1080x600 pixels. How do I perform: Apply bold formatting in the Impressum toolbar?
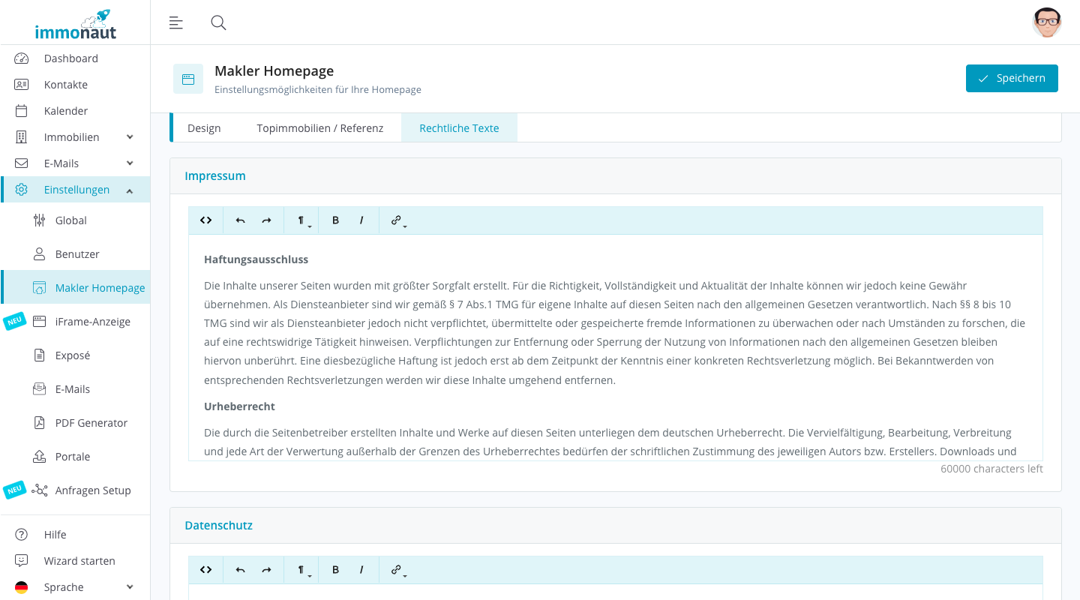coord(335,220)
